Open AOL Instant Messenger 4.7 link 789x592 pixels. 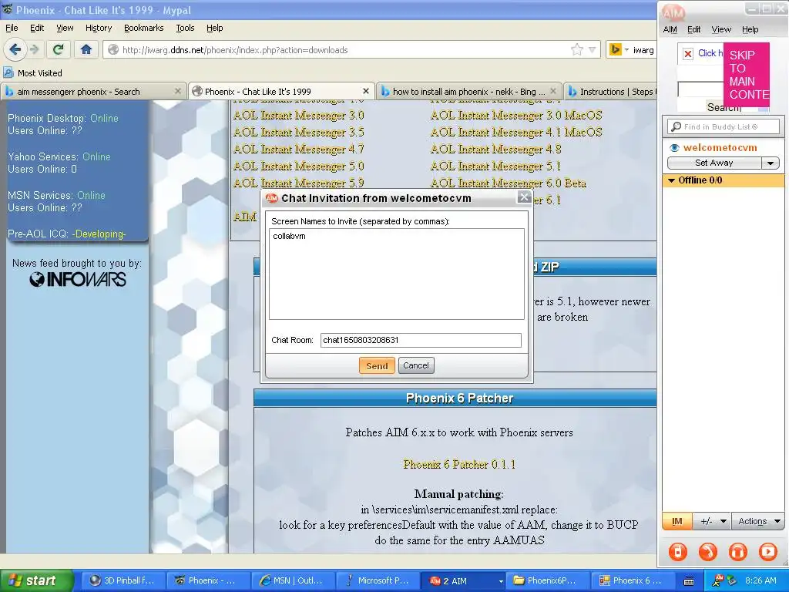pyautogui.click(x=298, y=150)
